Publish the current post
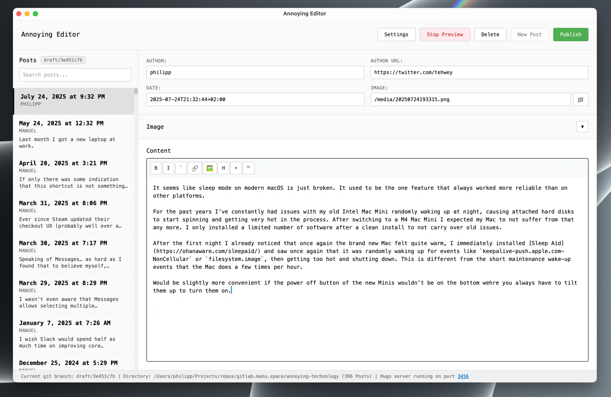This screenshot has height=397, width=611. pyautogui.click(x=570, y=35)
